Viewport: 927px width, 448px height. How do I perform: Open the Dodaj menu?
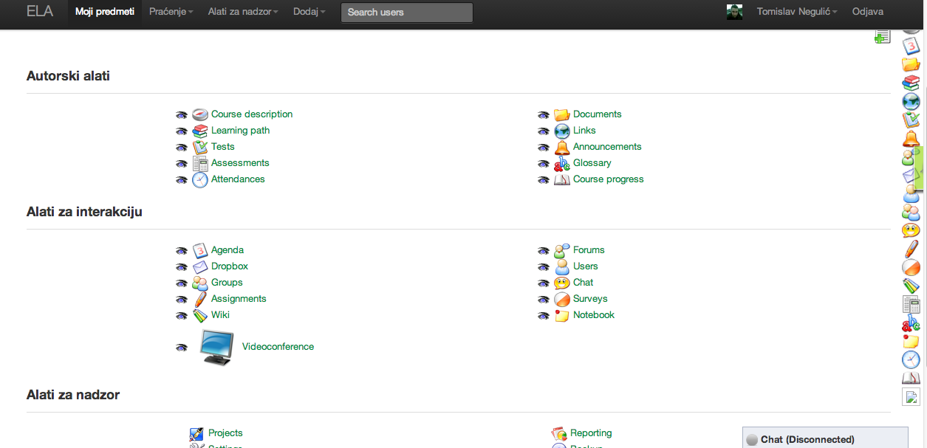click(x=309, y=12)
